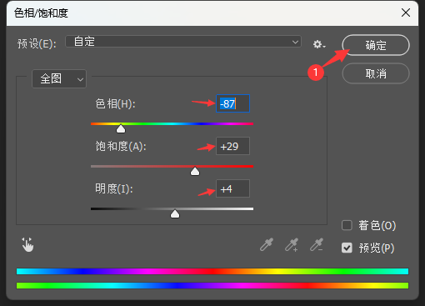This screenshot has width=425, height=306.
Task: Click the saturation slider handle
Action: pos(195,171)
